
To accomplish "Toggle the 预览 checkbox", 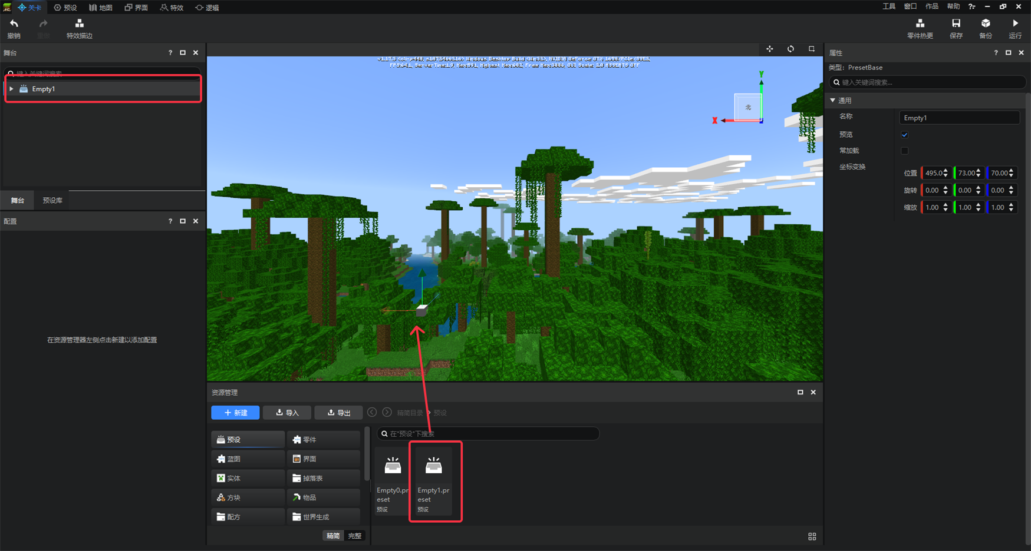I will tap(904, 135).
